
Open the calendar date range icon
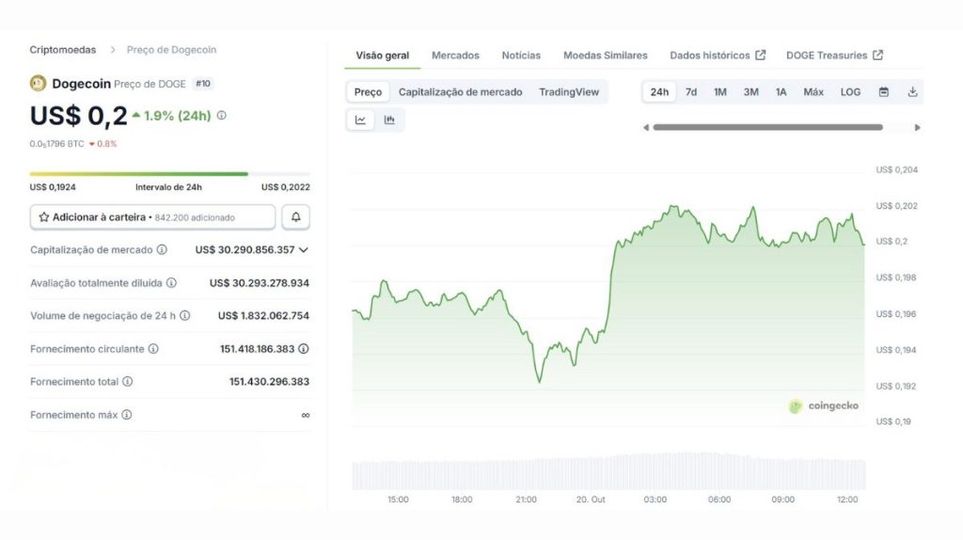point(884,92)
